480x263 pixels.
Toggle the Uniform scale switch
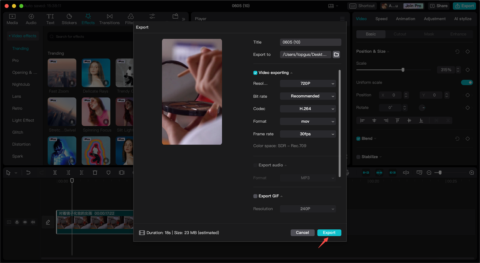coord(467,82)
